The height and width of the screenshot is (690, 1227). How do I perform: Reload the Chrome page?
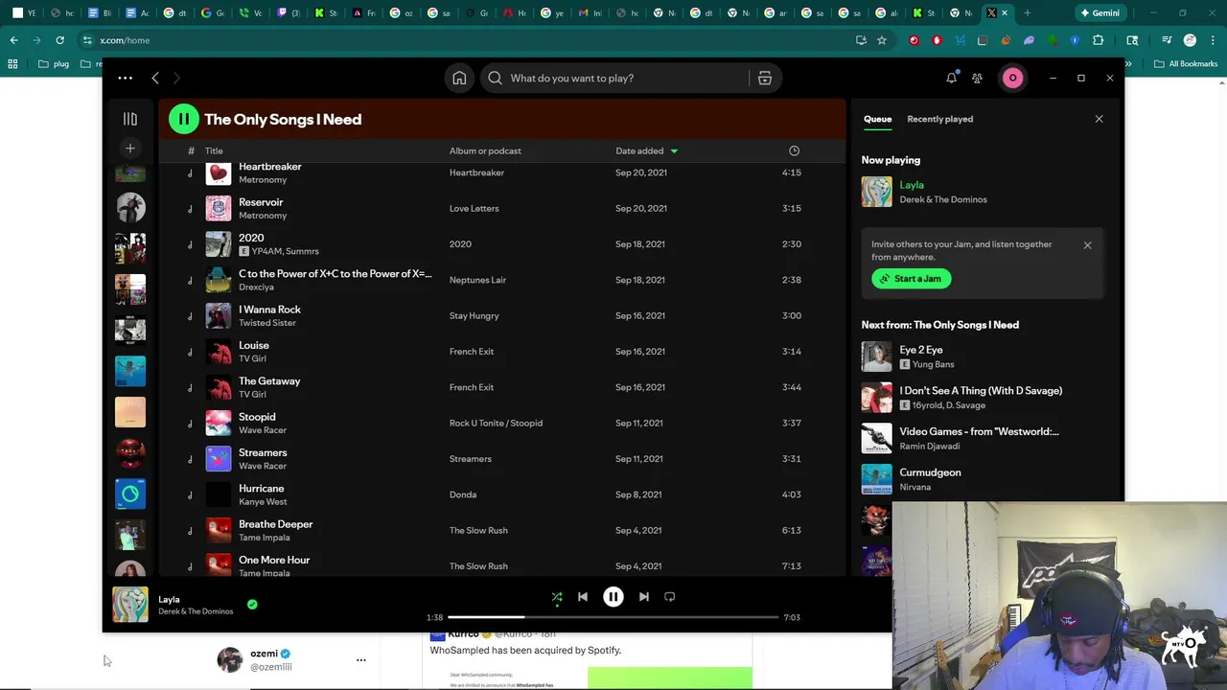coord(59,40)
